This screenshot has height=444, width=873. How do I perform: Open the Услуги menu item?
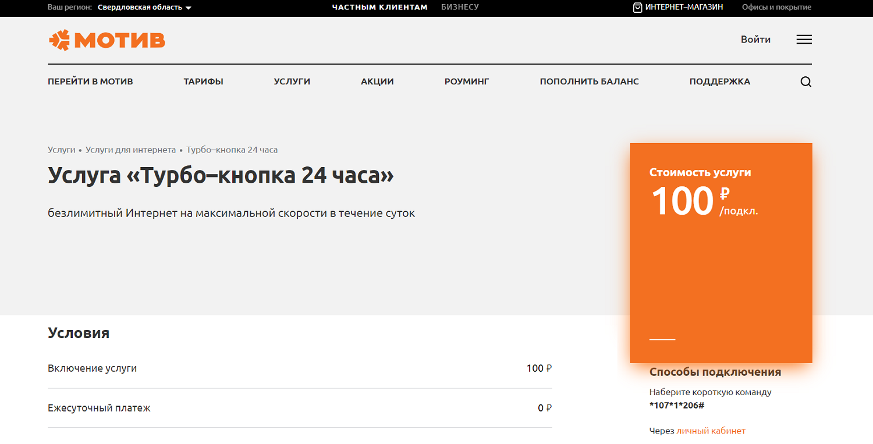(x=292, y=81)
